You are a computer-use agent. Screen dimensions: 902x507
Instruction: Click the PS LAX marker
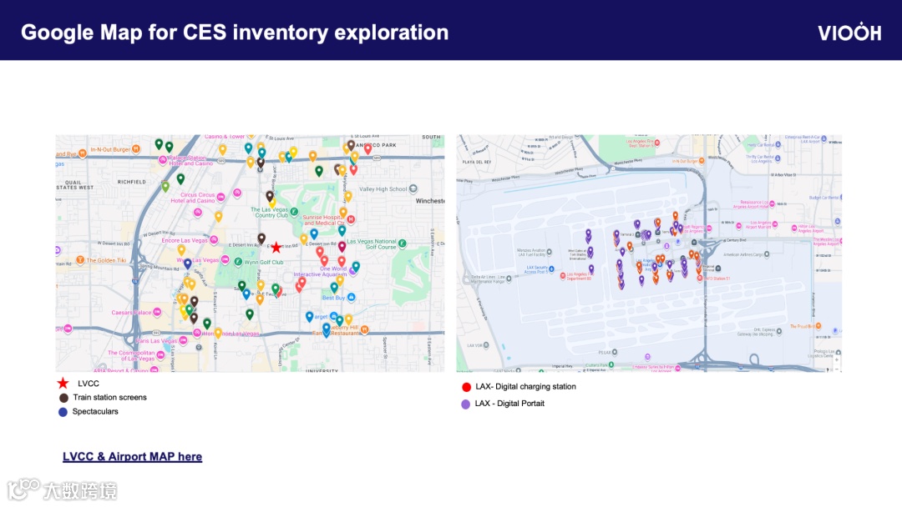(615, 352)
